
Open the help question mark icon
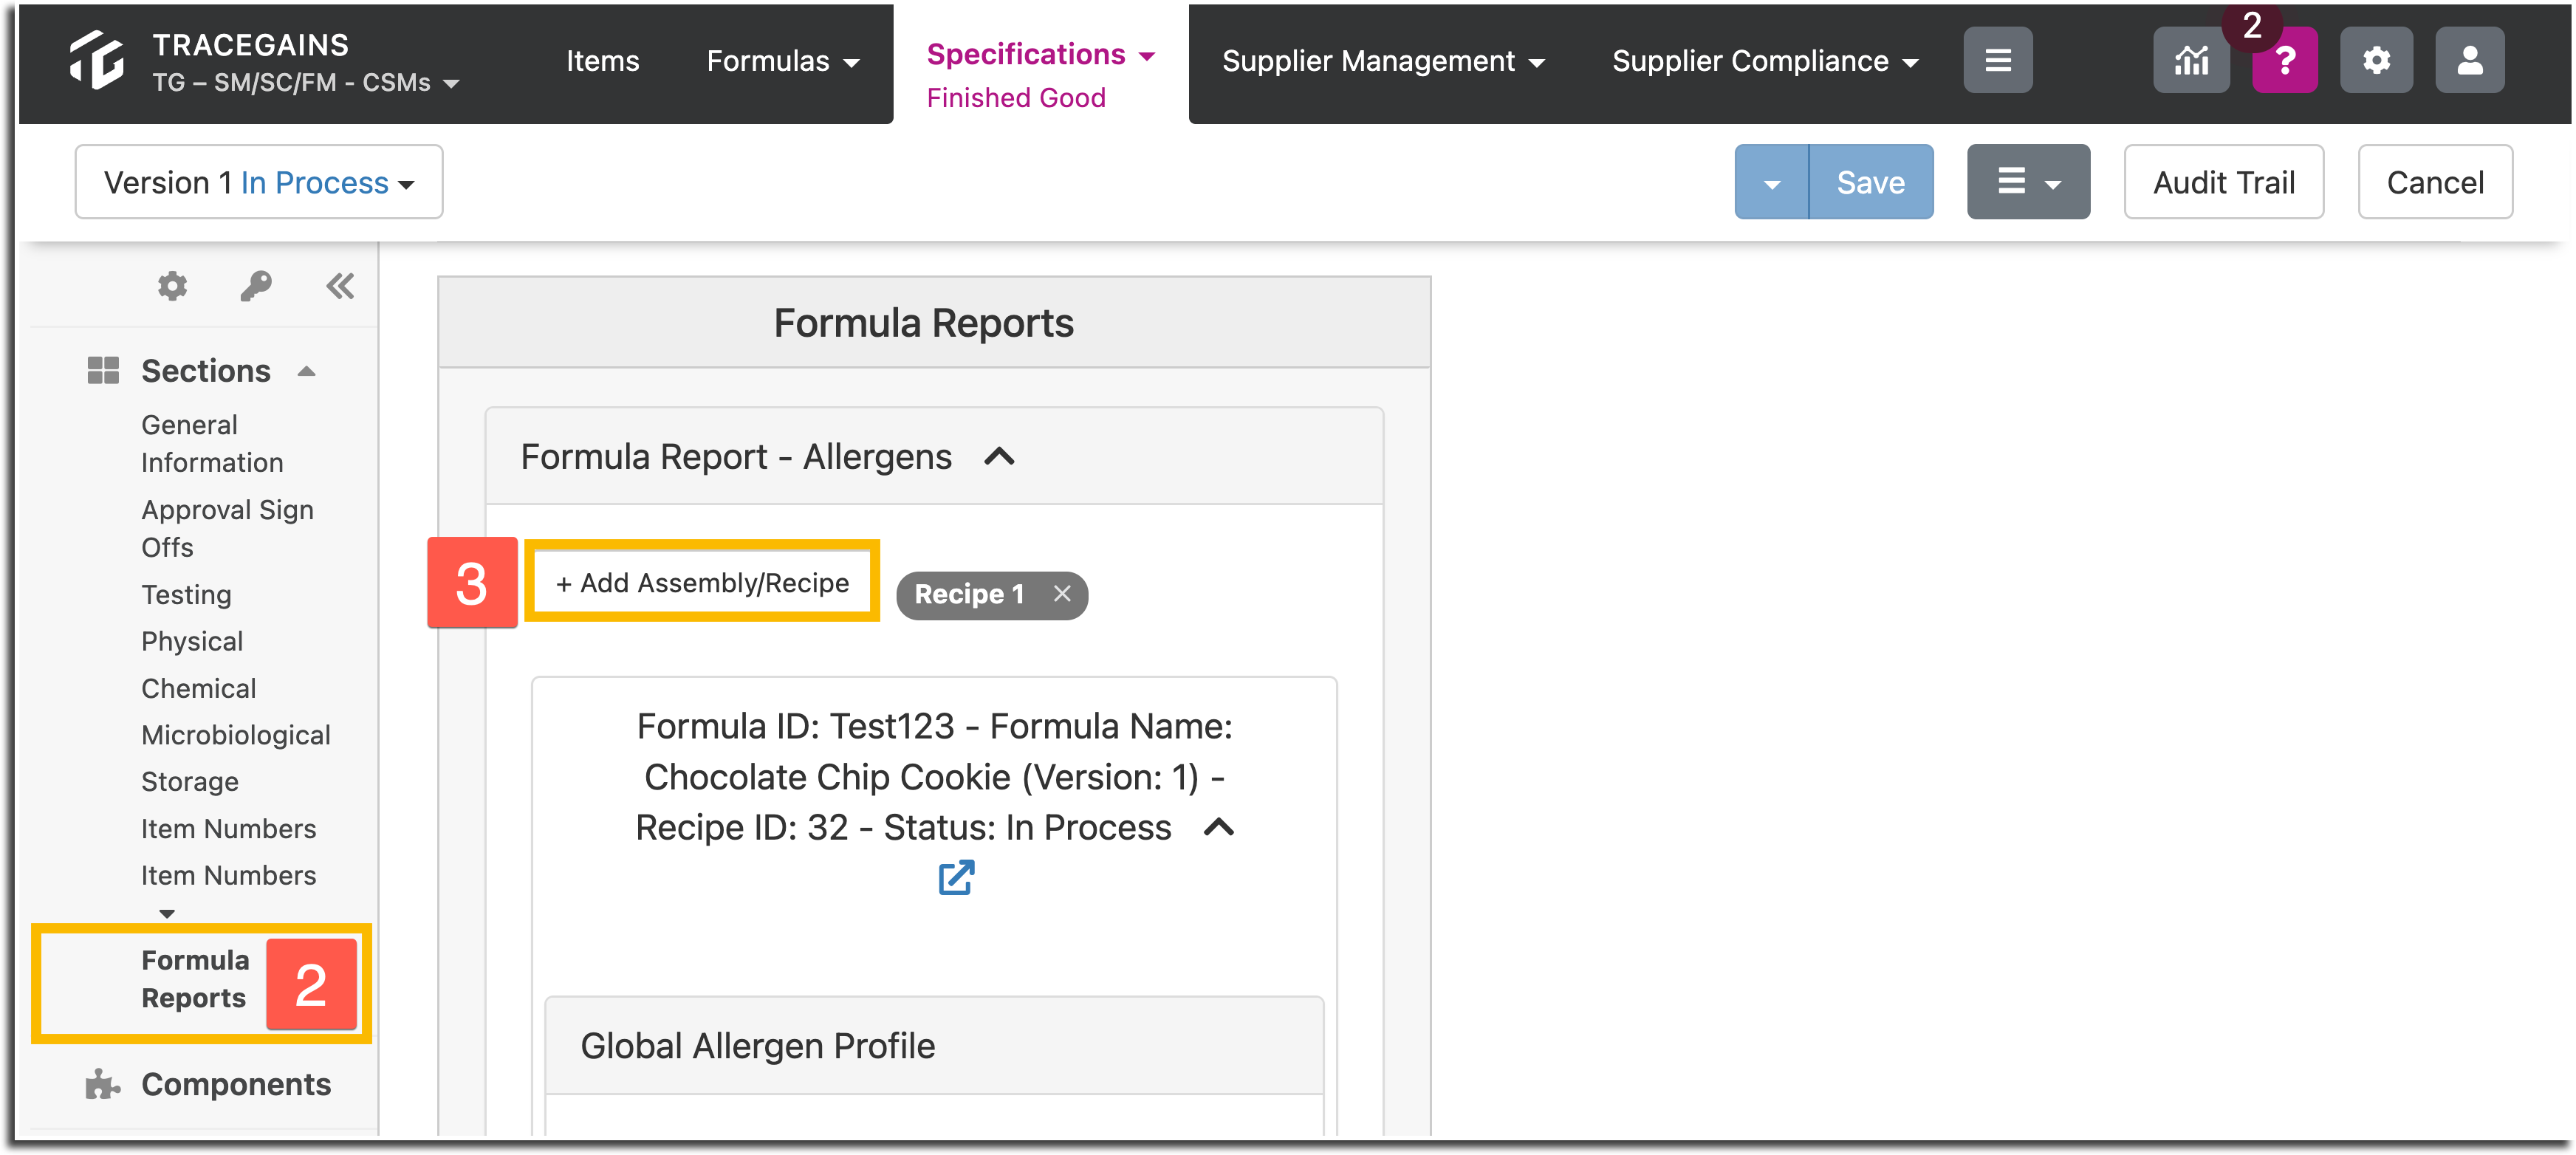click(2285, 61)
